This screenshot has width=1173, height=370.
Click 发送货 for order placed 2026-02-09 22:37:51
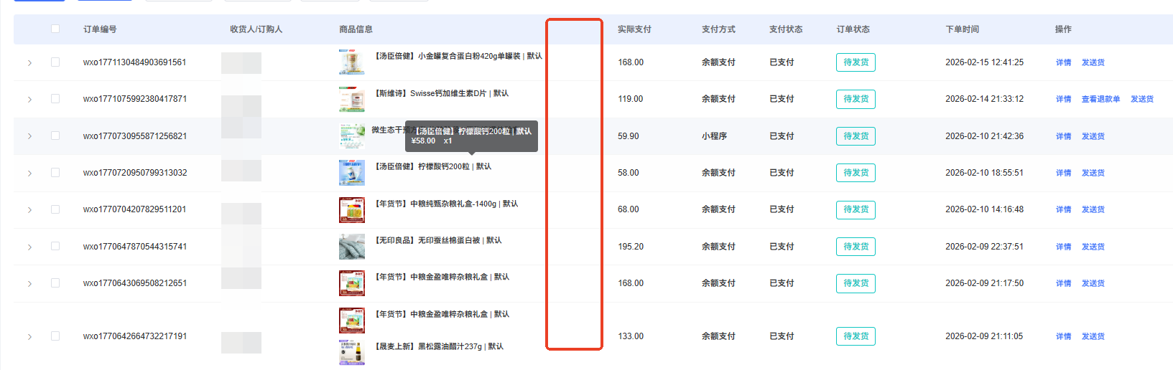tap(1093, 247)
